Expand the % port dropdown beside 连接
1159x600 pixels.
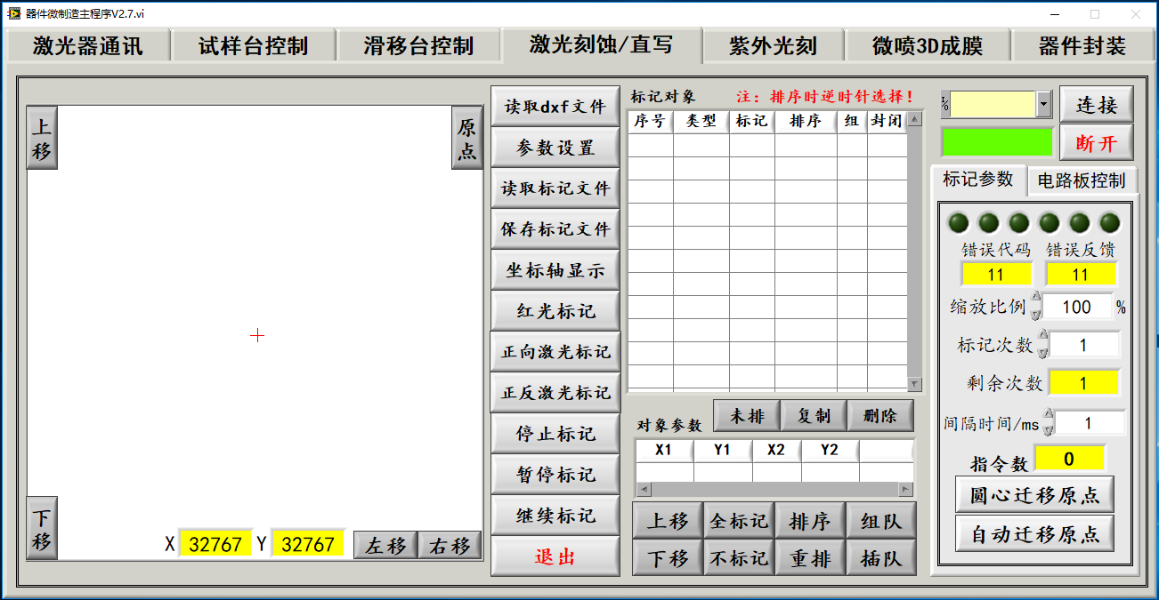click(x=1044, y=105)
